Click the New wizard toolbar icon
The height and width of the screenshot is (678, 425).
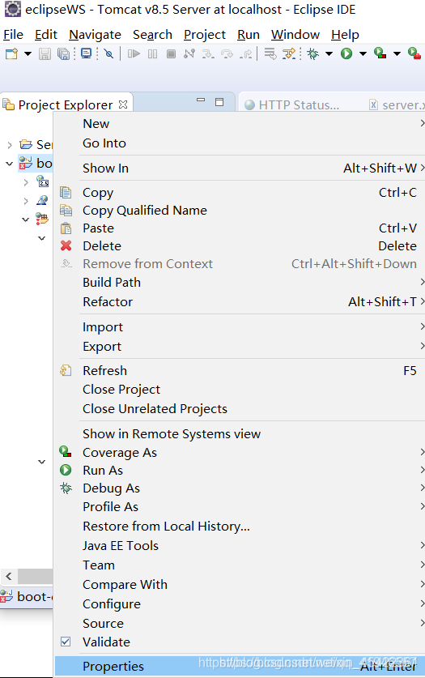(11, 53)
